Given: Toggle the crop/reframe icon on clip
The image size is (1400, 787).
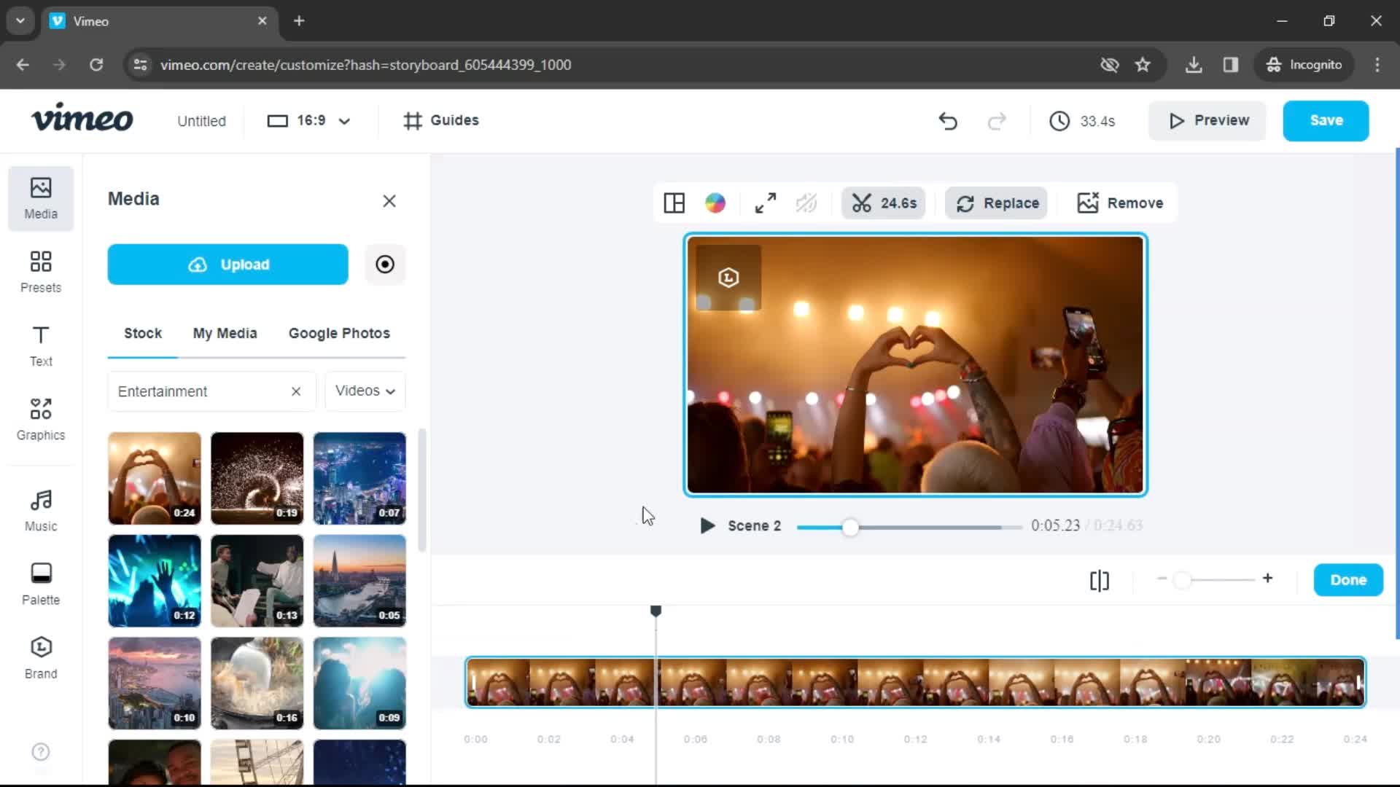Looking at the screenshot, I should 766,203.
